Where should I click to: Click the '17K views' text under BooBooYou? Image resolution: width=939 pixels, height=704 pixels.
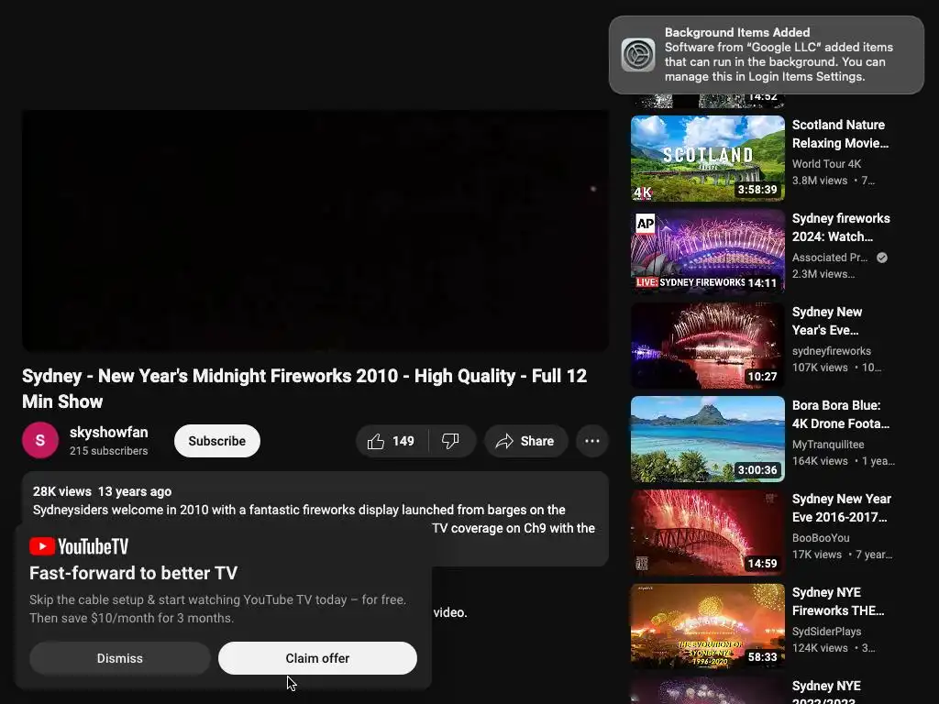point(817,555)
